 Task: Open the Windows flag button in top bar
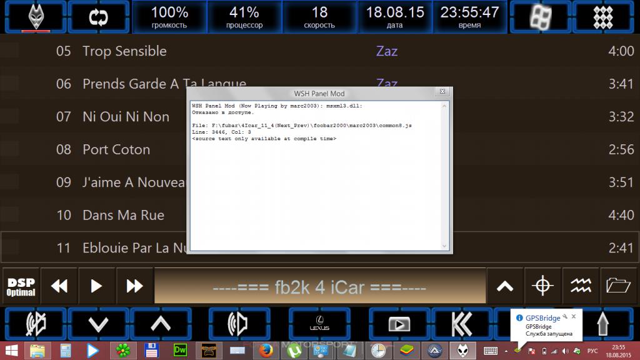click(541, 17)
